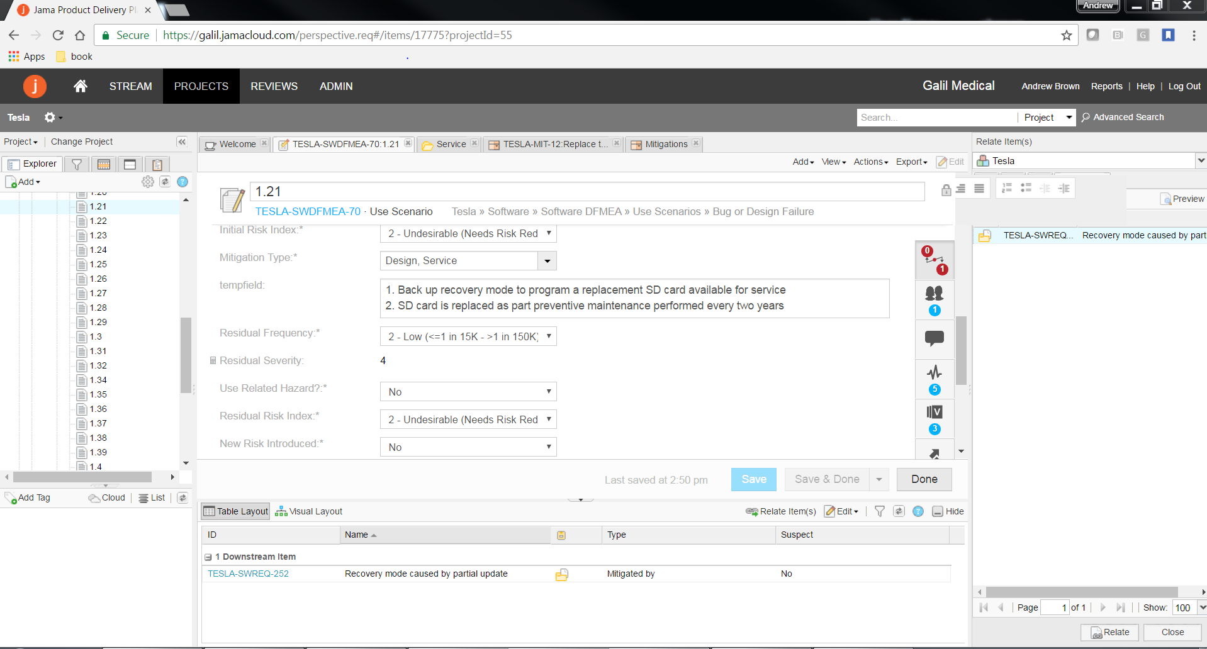This screenshot has height=649, width=1207.
Task: Click the Relate button
Action: coord(1110,632)
